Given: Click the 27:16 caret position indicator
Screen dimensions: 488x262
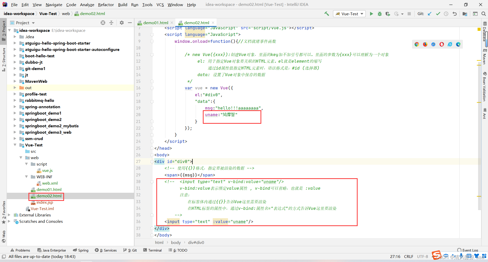Looking at the screenshot, I should tap(395, 256).
